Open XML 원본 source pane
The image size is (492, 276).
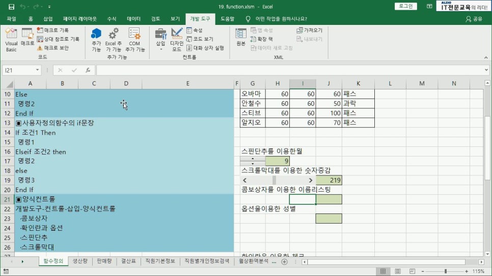point(241,37)
